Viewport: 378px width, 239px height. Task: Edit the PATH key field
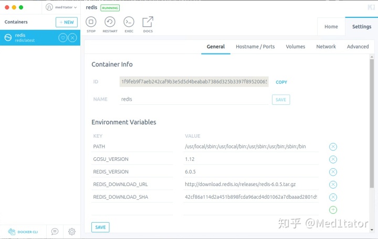[x=132, y=147]
